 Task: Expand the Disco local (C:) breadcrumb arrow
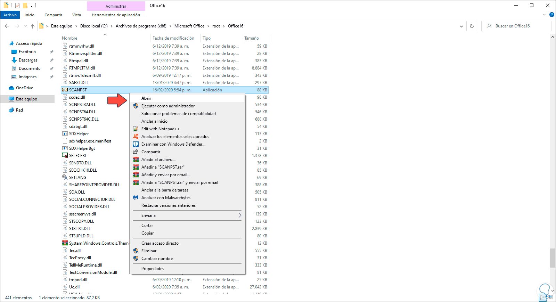point(112,26)
